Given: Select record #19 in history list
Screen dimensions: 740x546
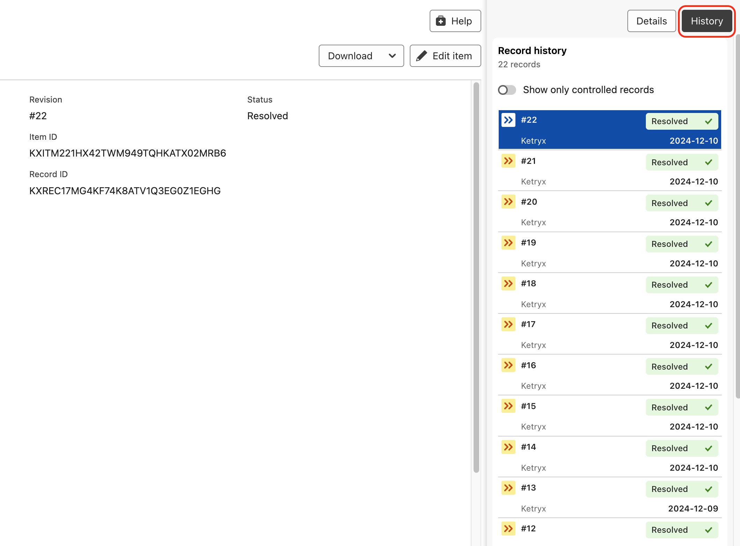Looking at the screenshot, I should 610,252.
